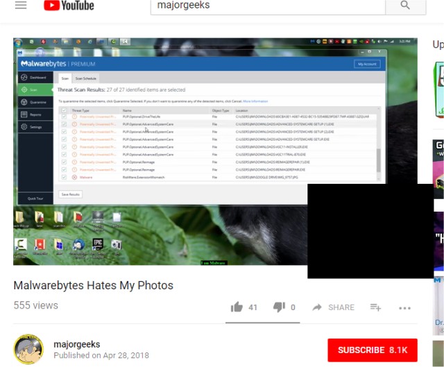This screenshot has width=444, height=367.
Task: Open Dashboard in Malwarebytes sidebar
Action: [x=35, y=77]
